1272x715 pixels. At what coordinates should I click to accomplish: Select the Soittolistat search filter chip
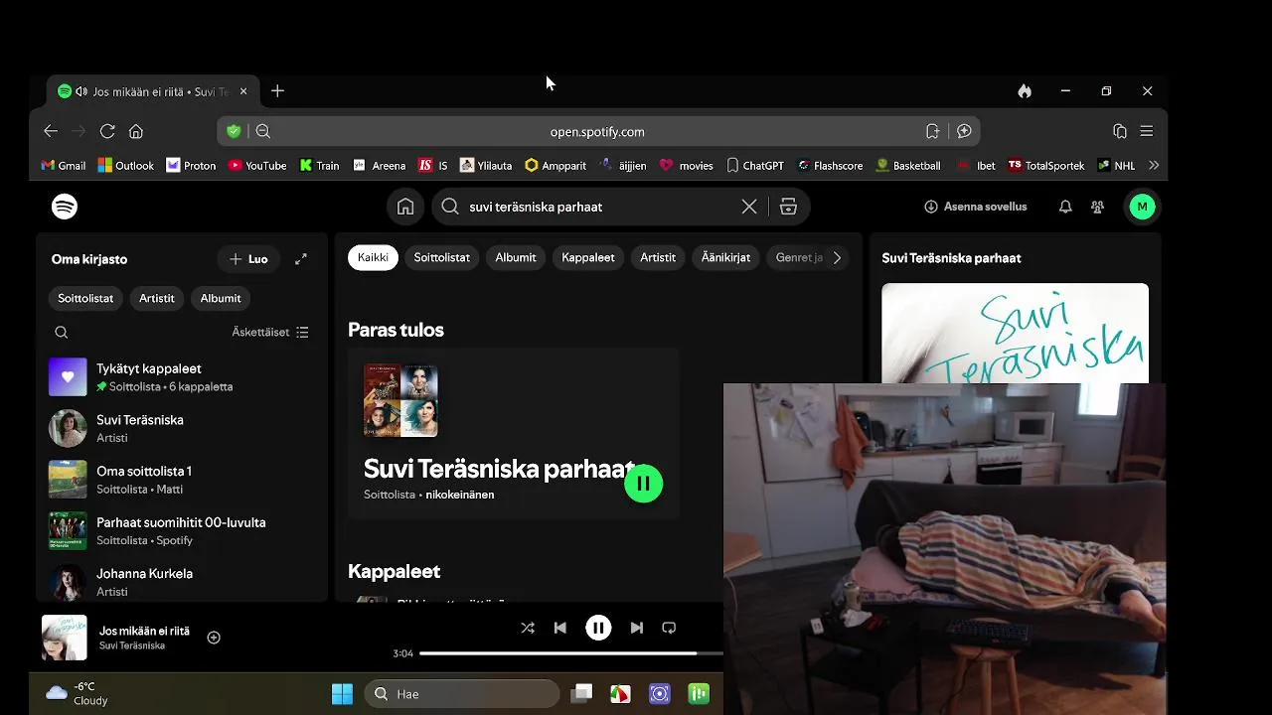tap(441, 257)
